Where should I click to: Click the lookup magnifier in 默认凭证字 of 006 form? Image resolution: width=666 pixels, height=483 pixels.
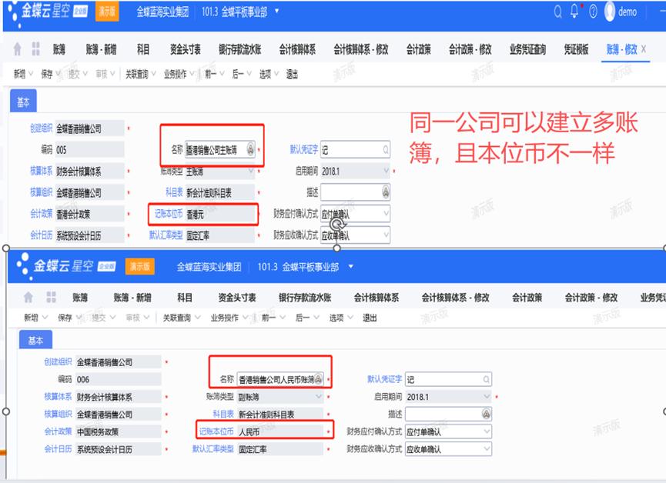pos(486,379)
